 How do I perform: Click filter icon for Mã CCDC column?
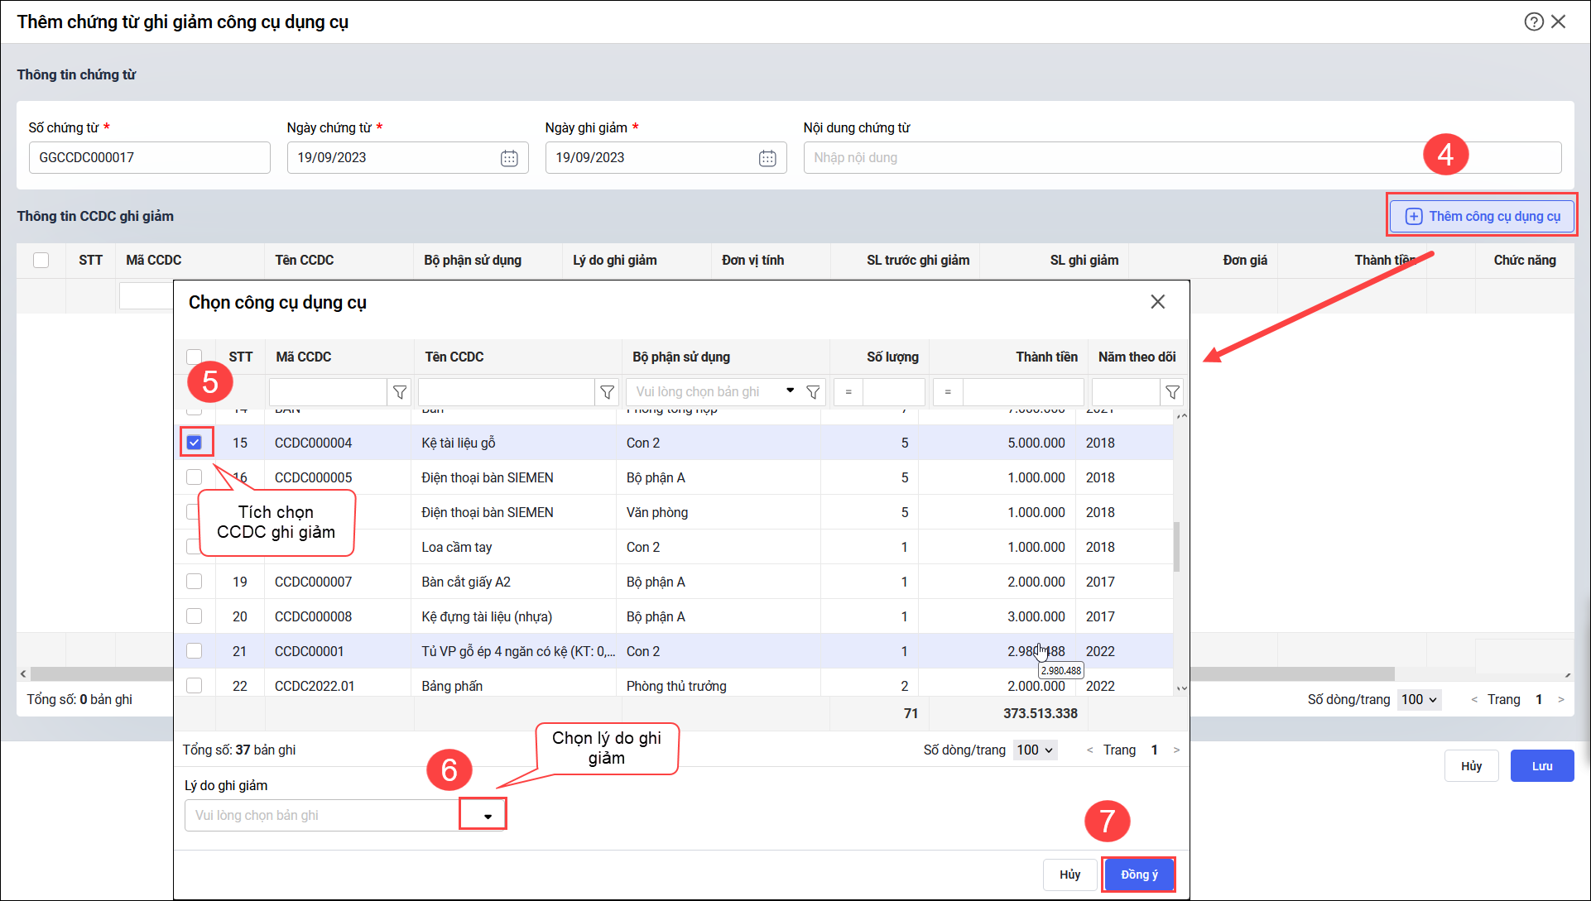[x=400, y=392]
